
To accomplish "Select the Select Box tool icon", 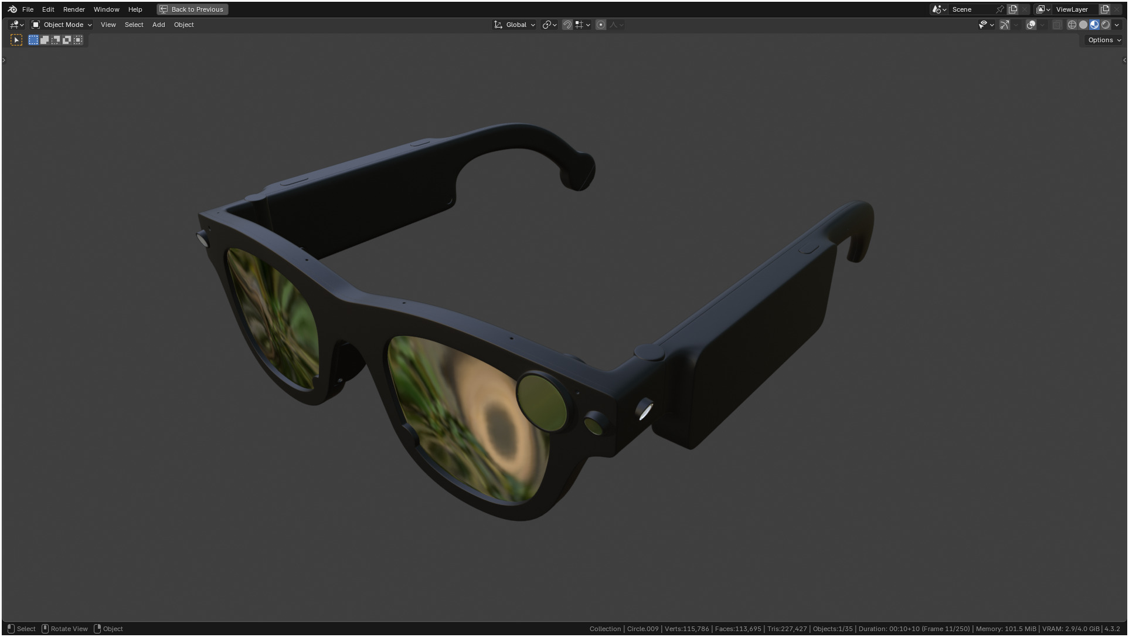I will (16, 40).
